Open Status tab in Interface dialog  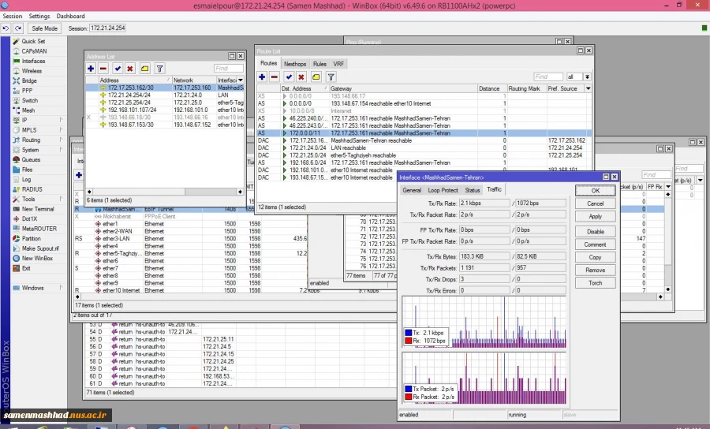(x=473, y=190)
